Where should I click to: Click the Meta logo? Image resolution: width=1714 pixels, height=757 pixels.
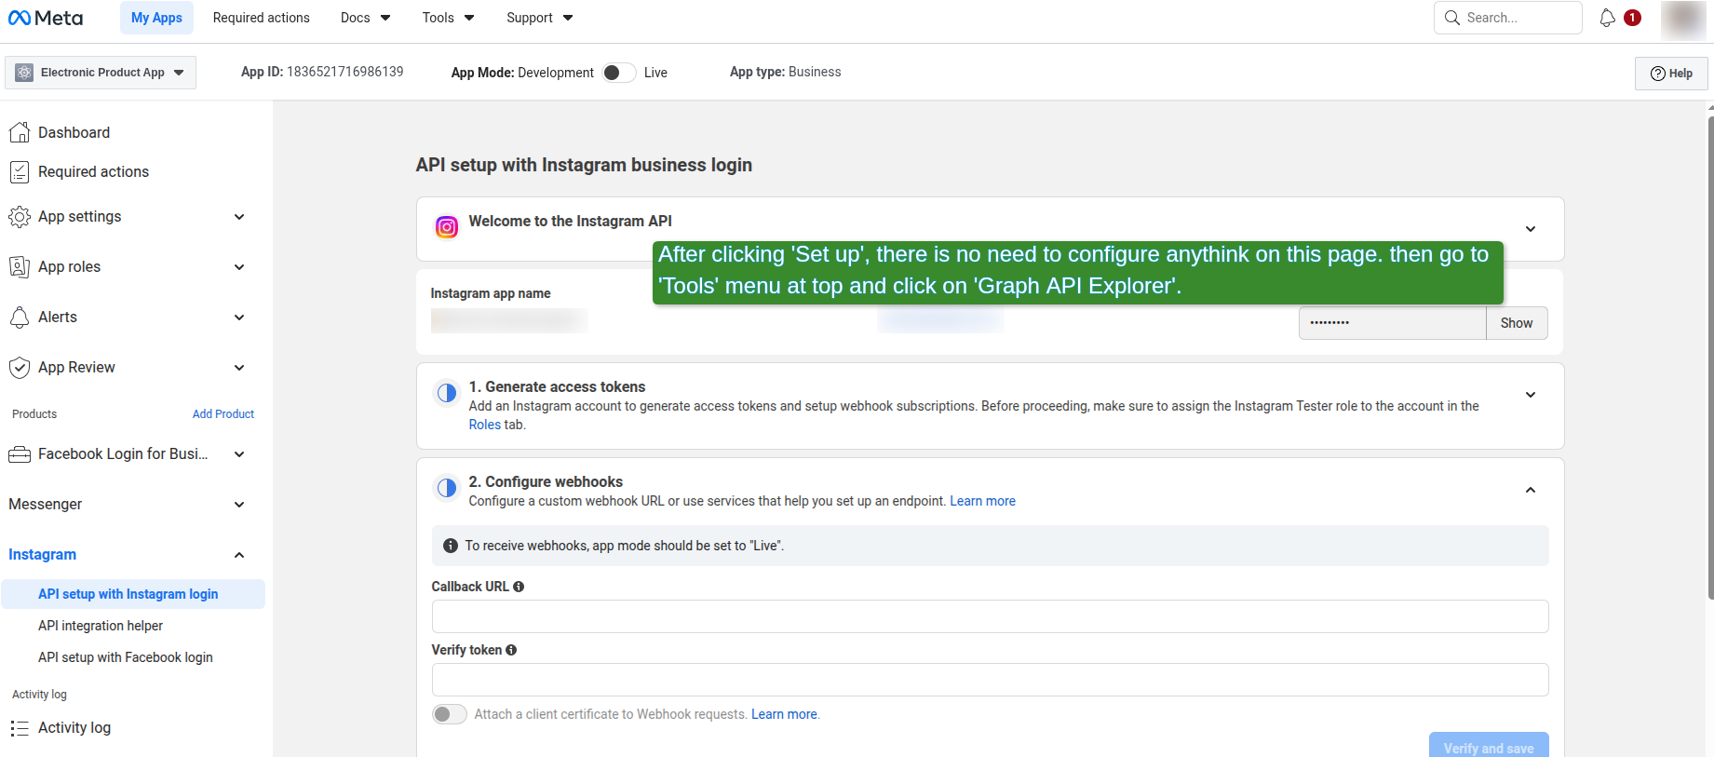[x=46, y=18]
